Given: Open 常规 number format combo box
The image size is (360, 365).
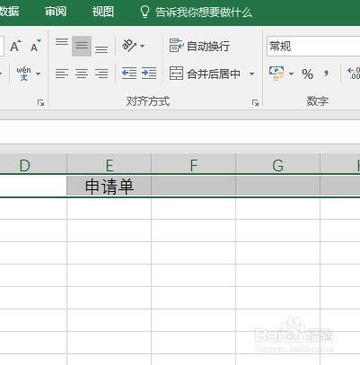Looking at the screenshot, I should tap(313, 46).
